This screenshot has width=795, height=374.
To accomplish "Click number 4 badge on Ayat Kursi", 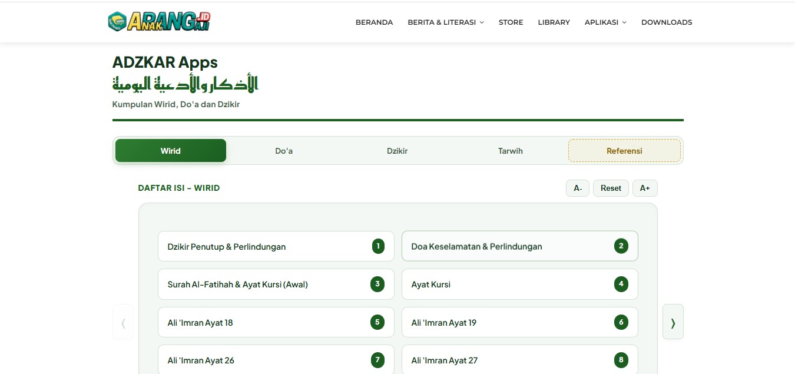I will pyautogui.click(x=621, y=284).
